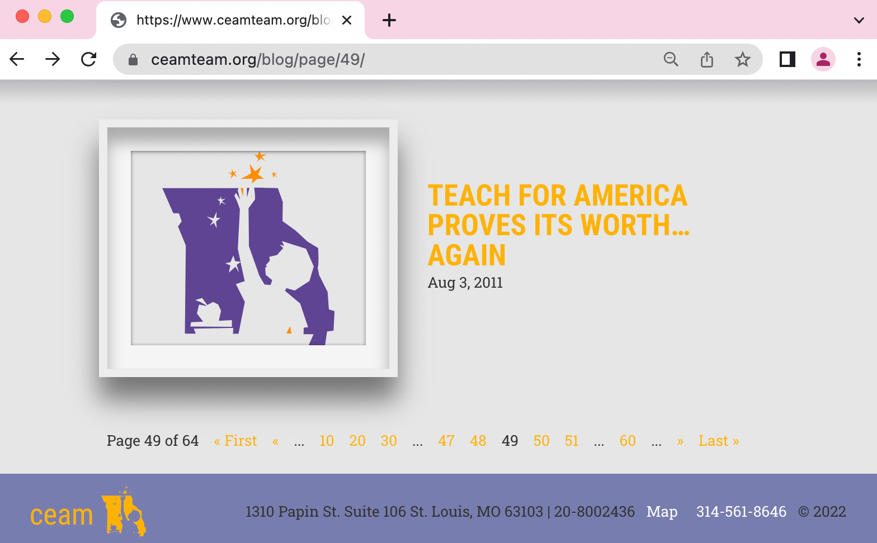Bookmark this page with the star icon
Screen dimensions: 877x543
[x=743, y=59]
